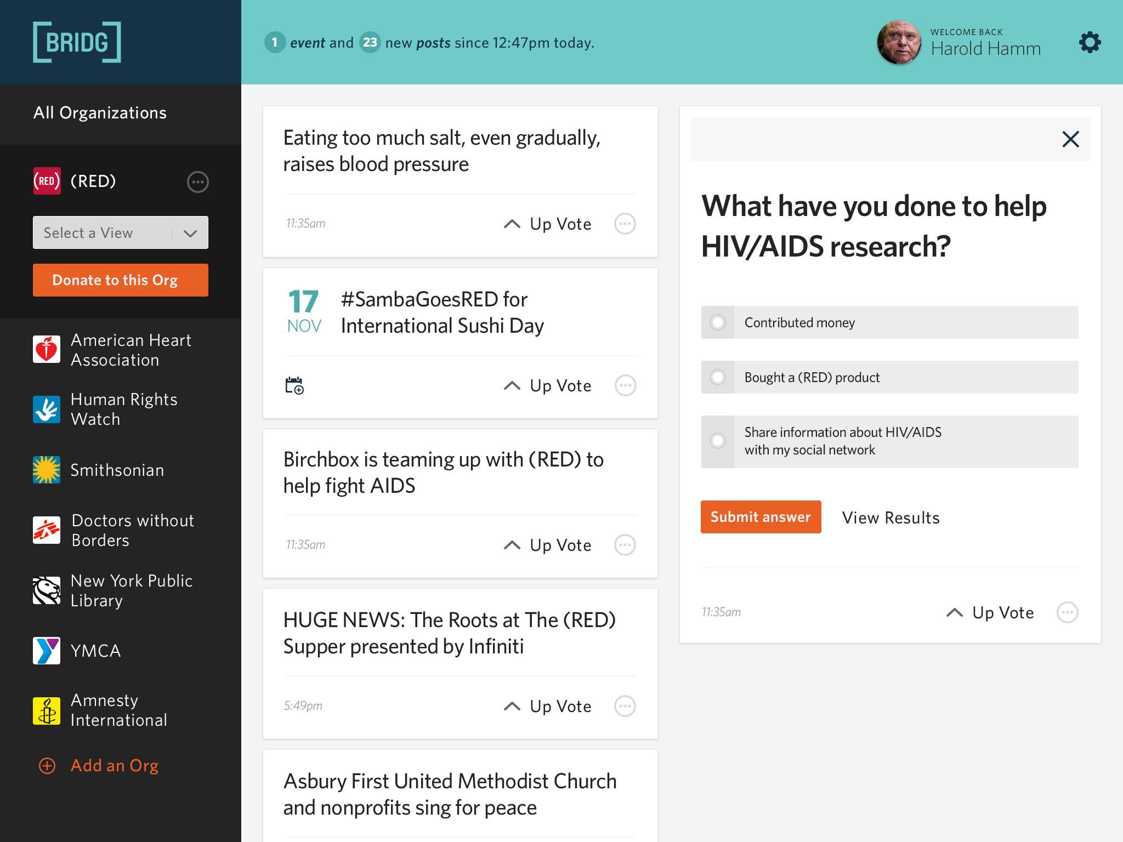Open American Heart Association organization
Screen dimensions: 1123x842
click(131, 350)
